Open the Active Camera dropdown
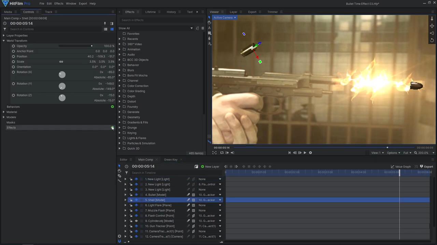The width and height of the screenshot is (437, 245). coord(224,18)
